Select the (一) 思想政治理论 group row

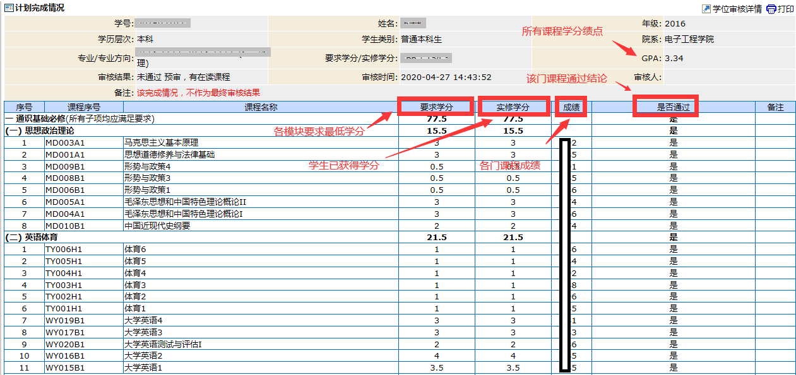[x=40, y=130]
